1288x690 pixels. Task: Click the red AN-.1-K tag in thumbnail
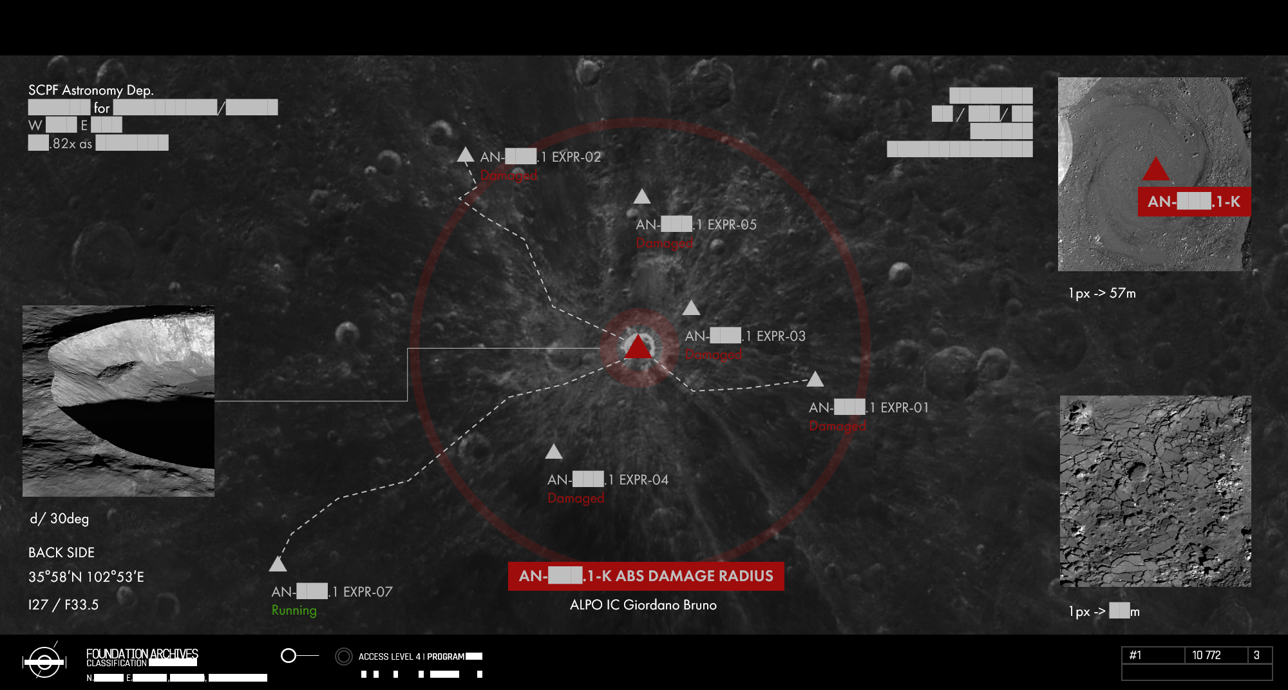1194,202
